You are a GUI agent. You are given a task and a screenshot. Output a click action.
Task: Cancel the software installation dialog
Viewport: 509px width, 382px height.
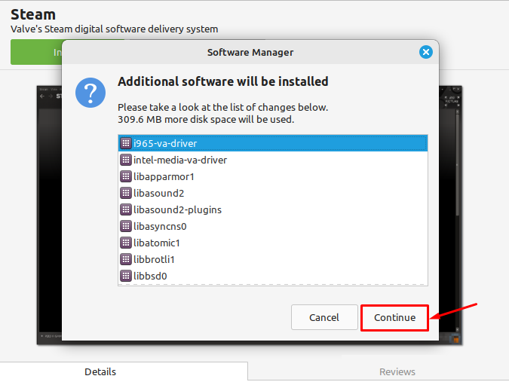[323, 317]
